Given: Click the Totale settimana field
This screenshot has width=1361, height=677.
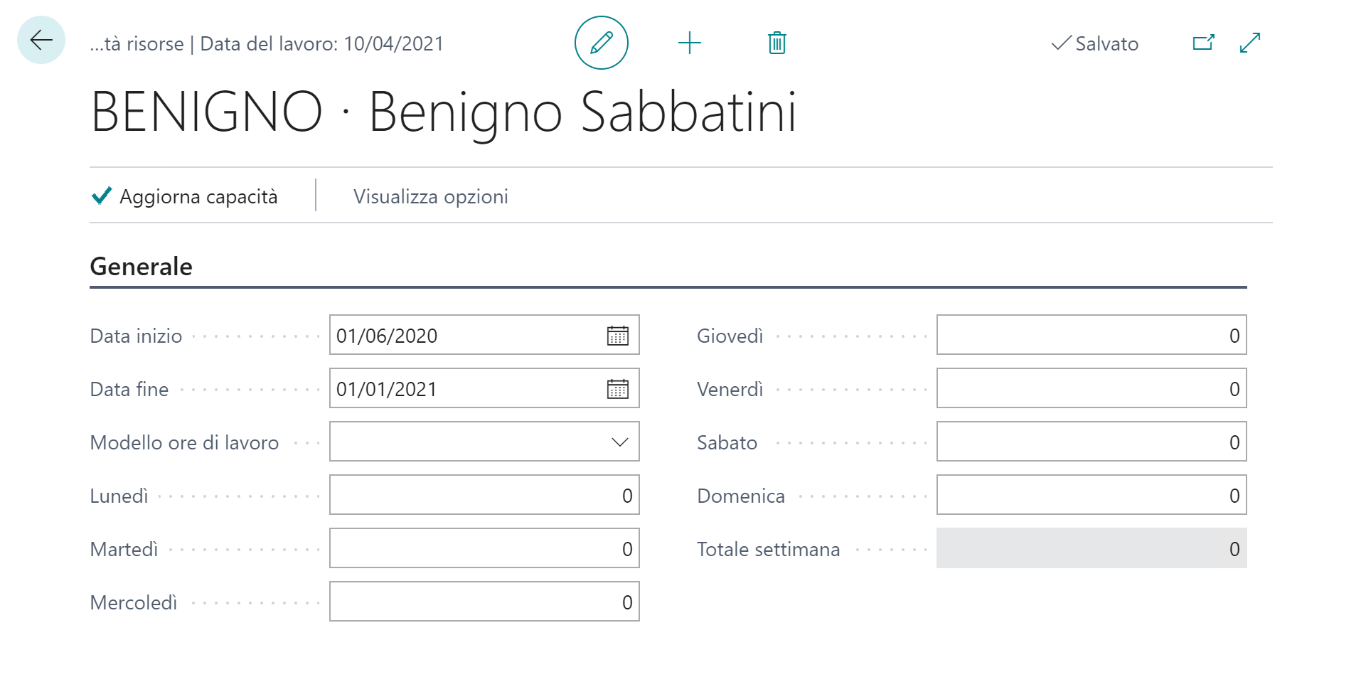Looking at the screenshot, I should click(x=1092, y=548).
